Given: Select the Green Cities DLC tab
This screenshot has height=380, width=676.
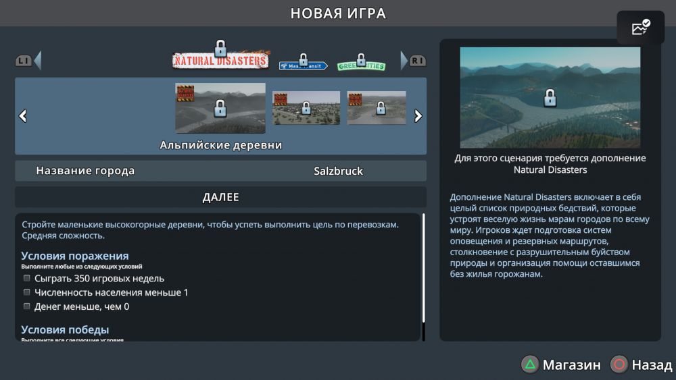Looking at the screenshot, I should [x=361, y=66].
